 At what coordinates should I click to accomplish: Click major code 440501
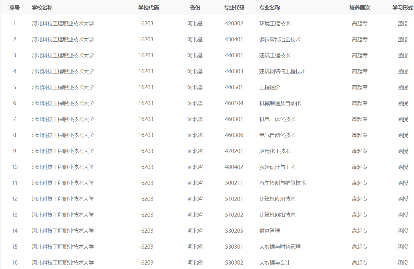(234, 87)
